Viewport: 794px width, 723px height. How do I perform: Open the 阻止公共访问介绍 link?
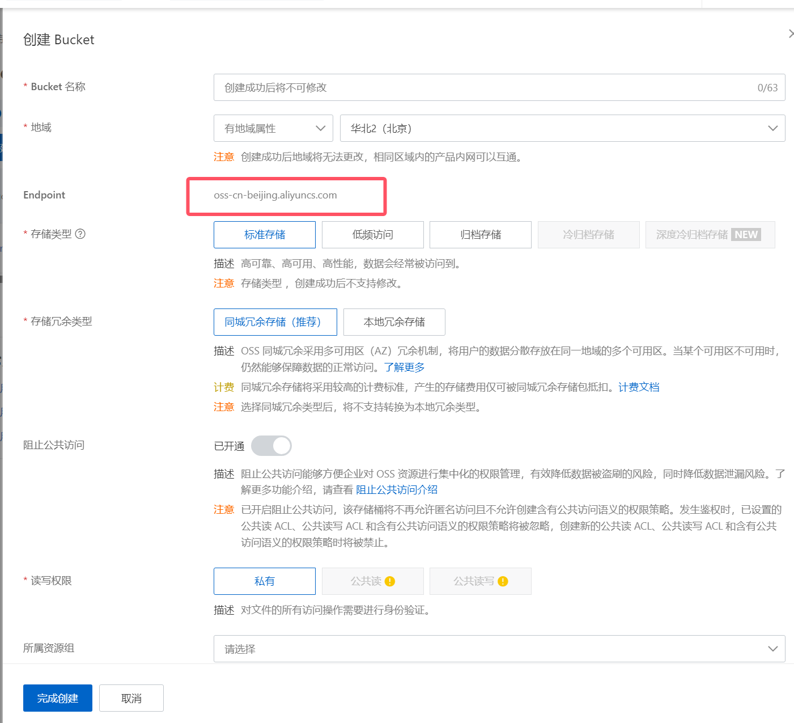[397, 490]
